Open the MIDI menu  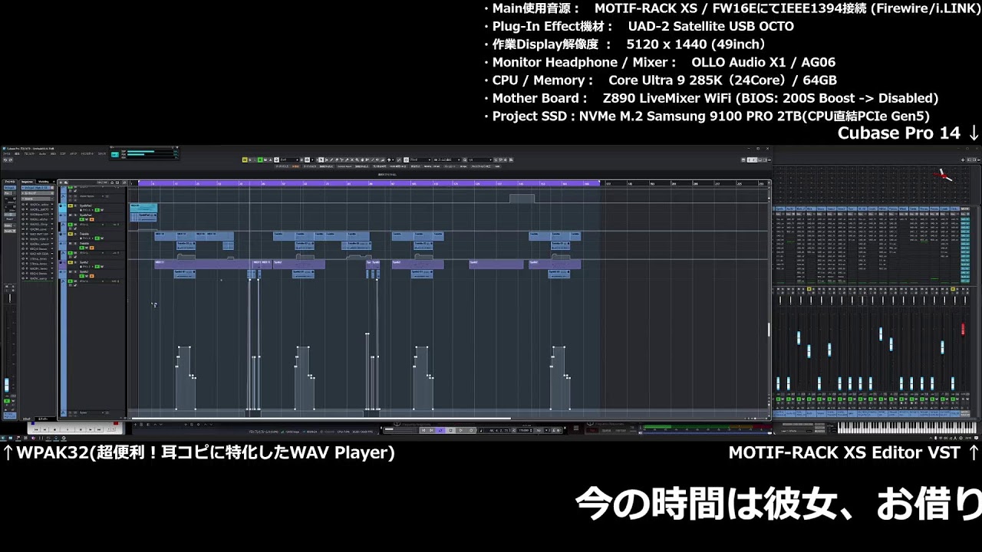[53, 153]
